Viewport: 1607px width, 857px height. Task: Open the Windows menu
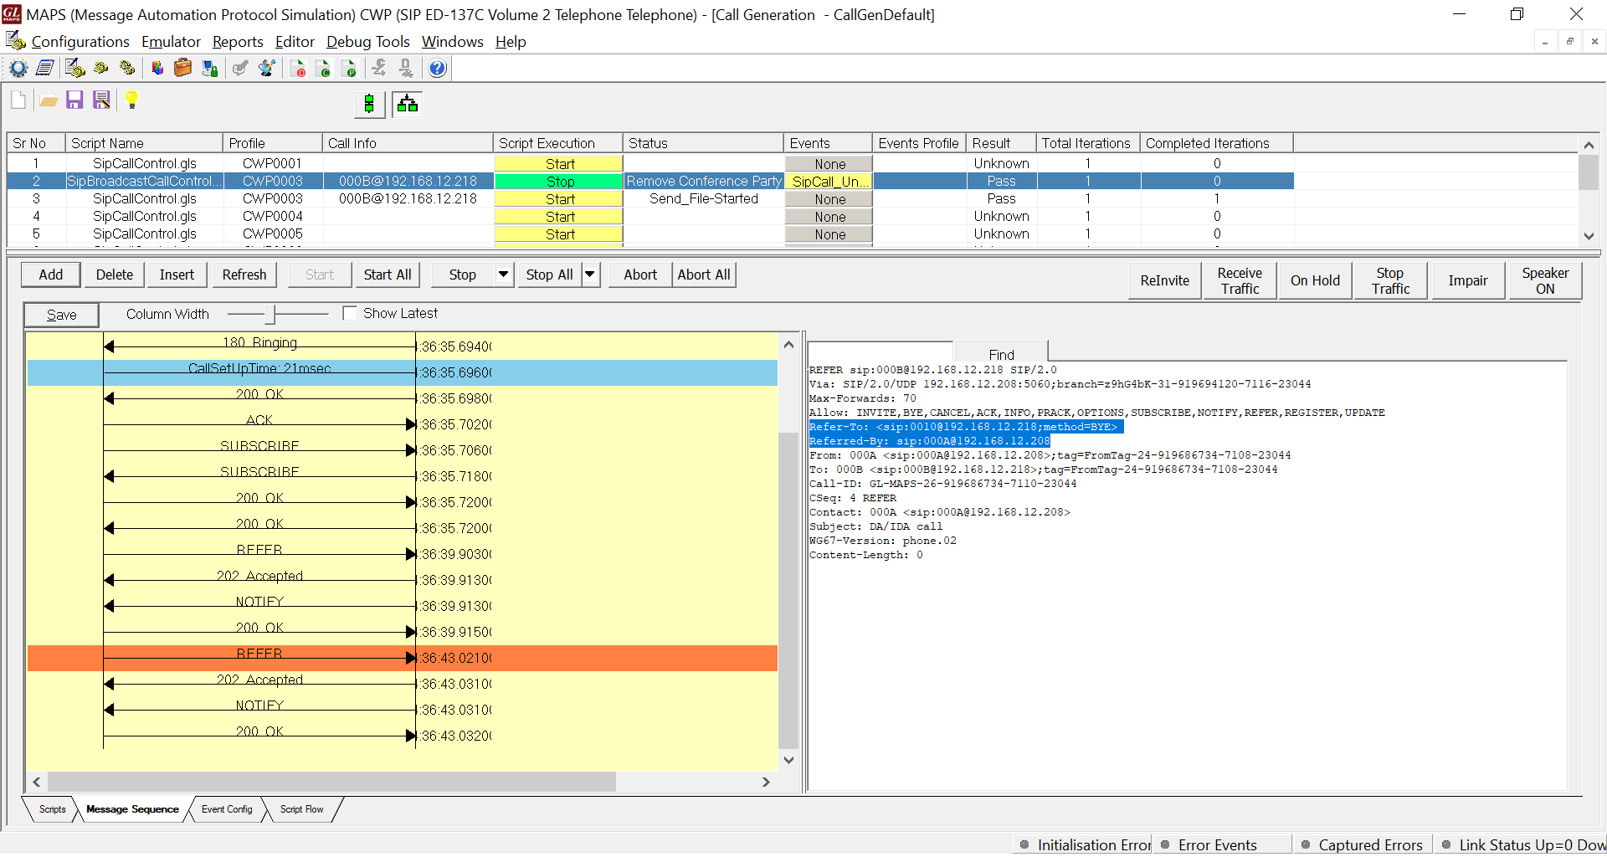click(452, 42)
